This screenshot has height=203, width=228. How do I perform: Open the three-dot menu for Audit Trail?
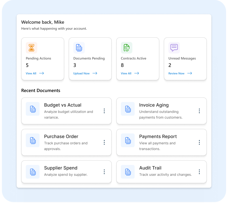click(199, 172)
